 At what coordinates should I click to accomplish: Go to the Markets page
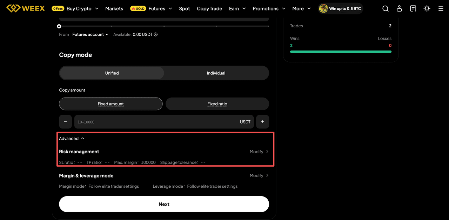point(114,8)
